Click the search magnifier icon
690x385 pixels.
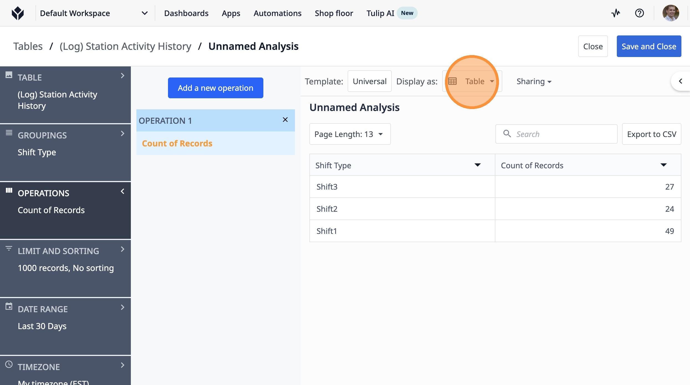point(507,134)
